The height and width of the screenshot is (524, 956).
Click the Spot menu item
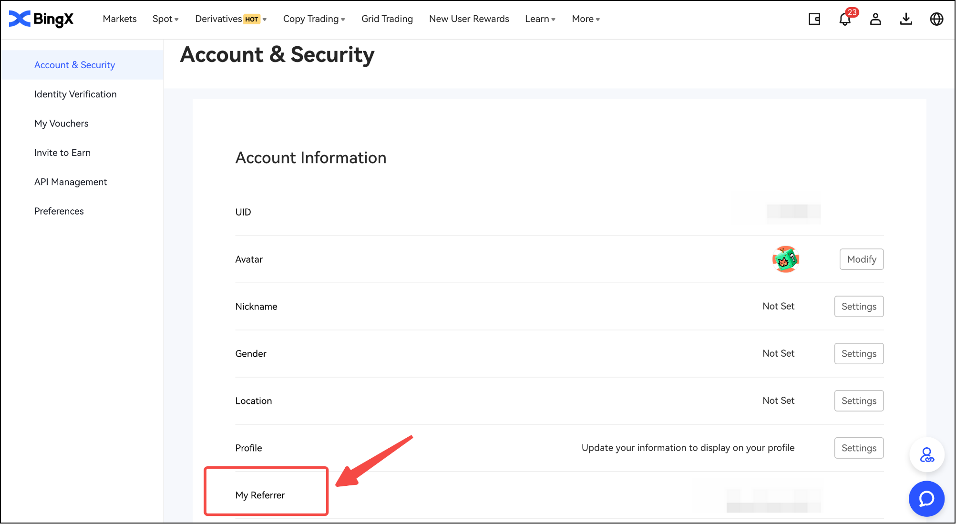[x=163, y=19]
